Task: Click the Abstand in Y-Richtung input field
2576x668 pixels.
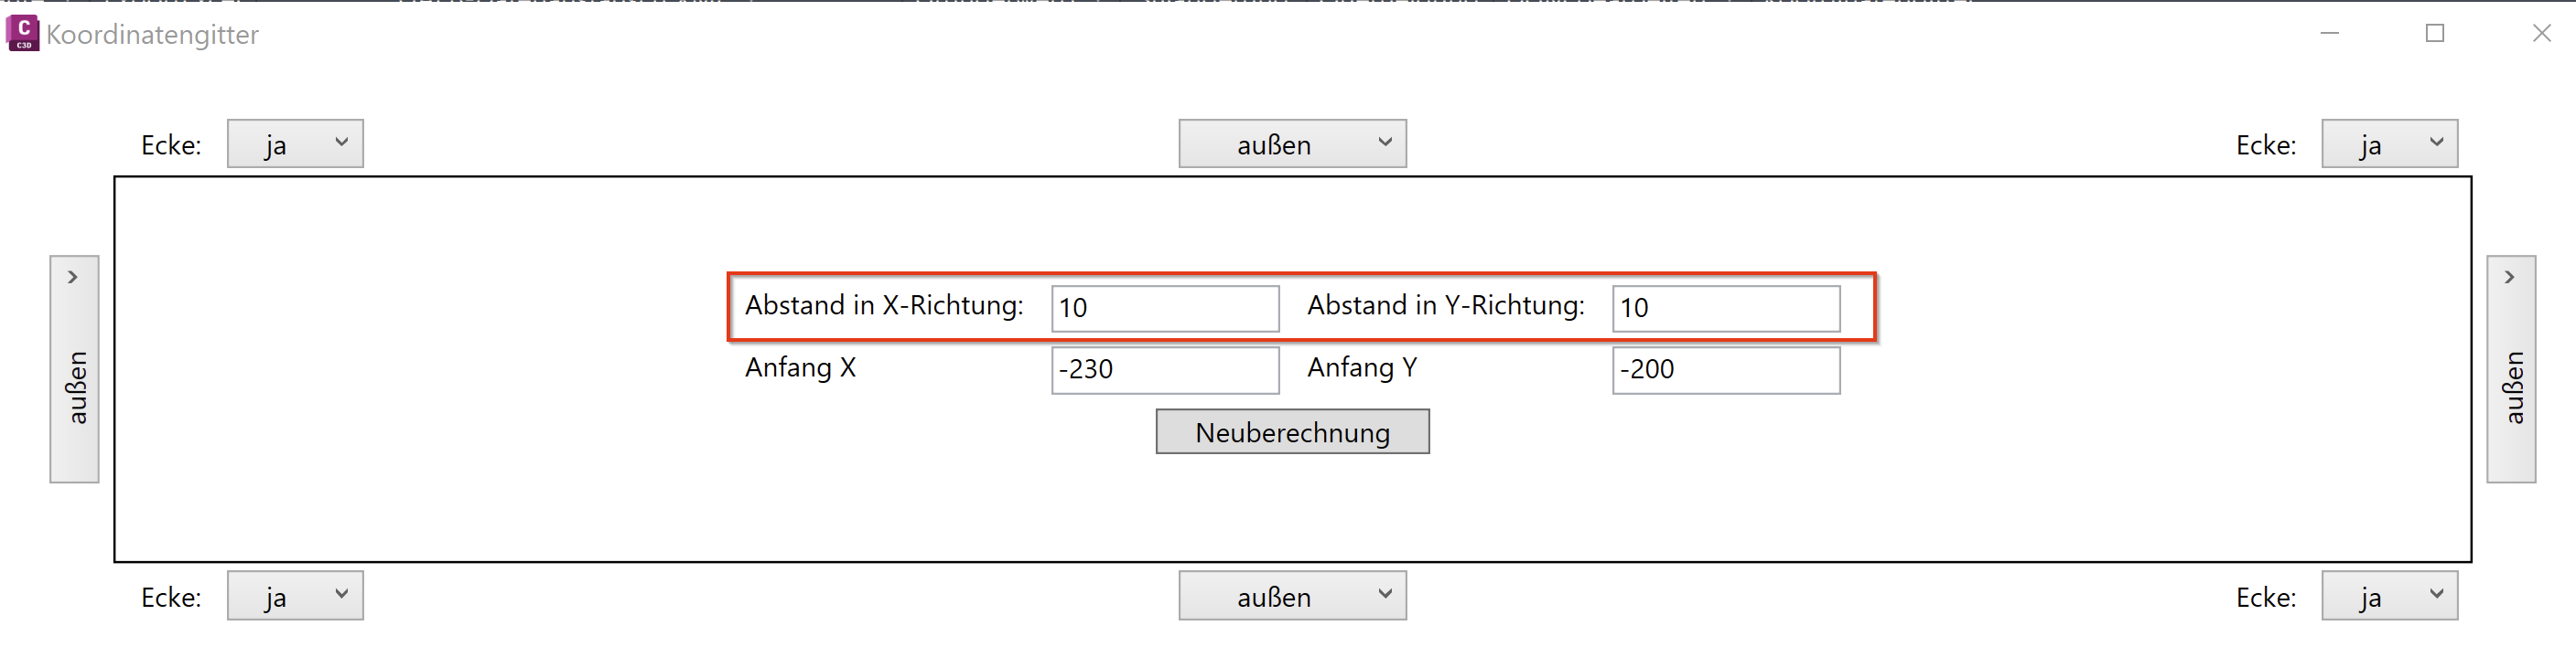Action: (1725, 309)
